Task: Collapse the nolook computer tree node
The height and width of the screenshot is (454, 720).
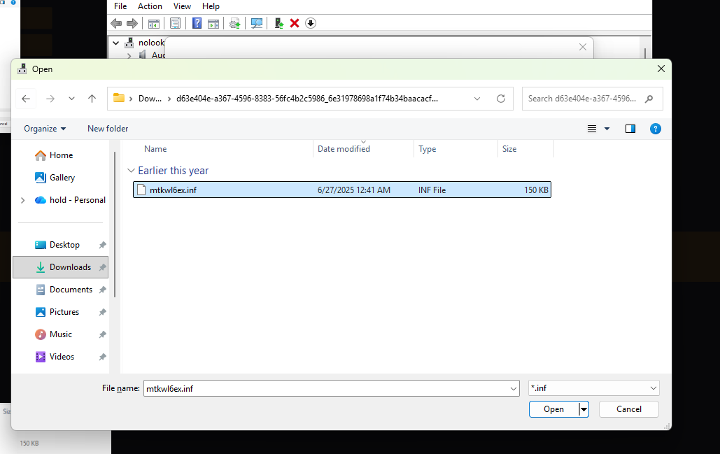Action: [x=115, y=43]
